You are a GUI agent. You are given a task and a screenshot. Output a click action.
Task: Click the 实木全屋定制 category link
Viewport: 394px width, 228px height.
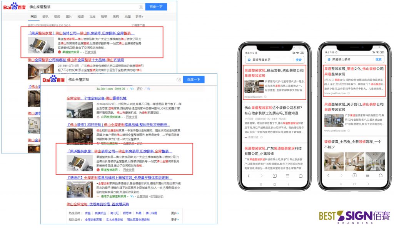[x=114, y=220]
